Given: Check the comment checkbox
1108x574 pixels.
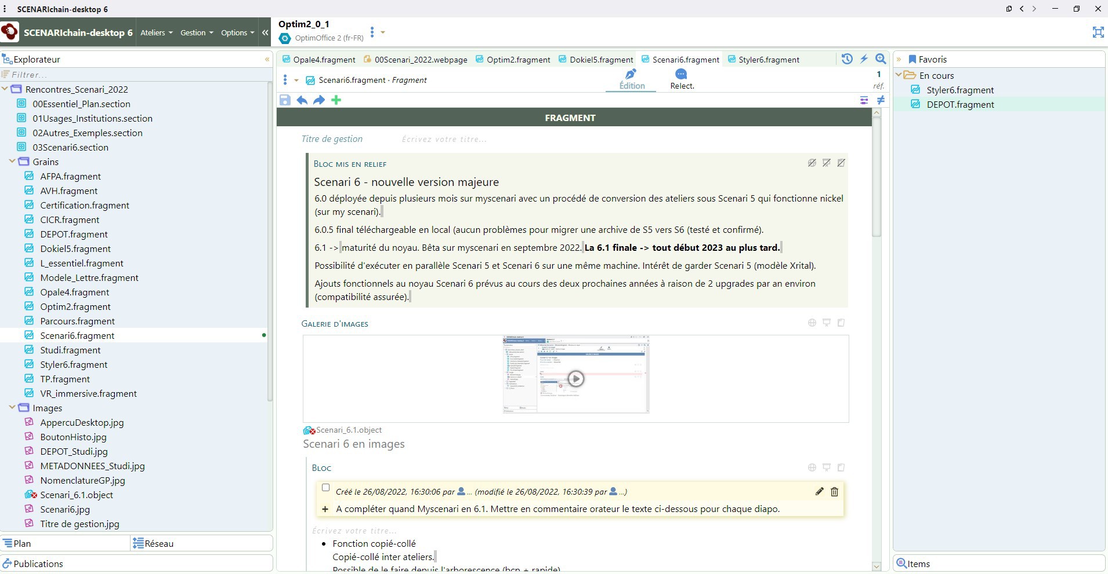Looking at the screenshot, I should click(325, 488).
